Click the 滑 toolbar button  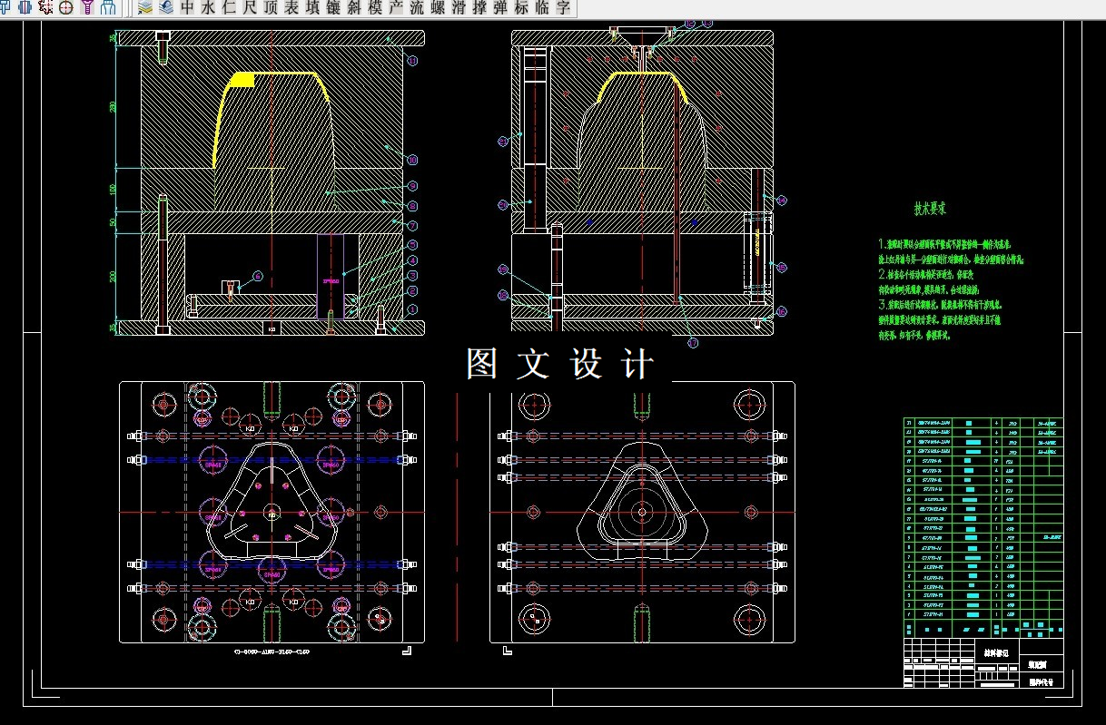tap(459, 7)
